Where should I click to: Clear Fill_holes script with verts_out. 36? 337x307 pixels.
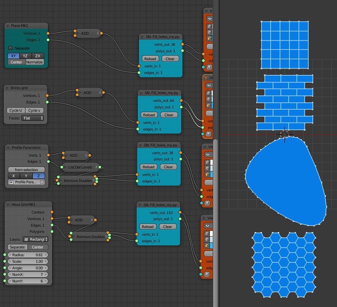pyautogui.click(x=170, y=59)
